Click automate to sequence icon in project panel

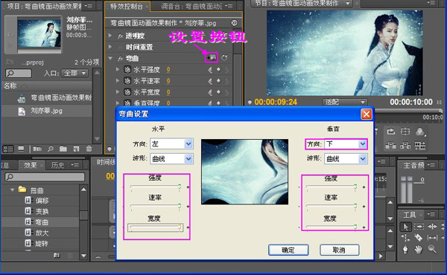[37, 149]
